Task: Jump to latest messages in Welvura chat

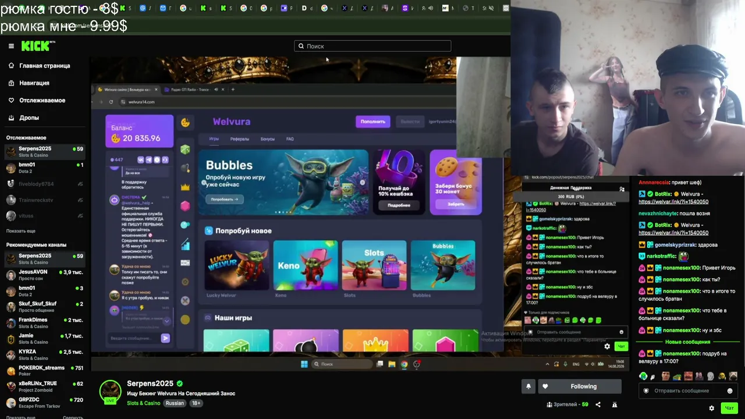Action: tap(166, 321)
